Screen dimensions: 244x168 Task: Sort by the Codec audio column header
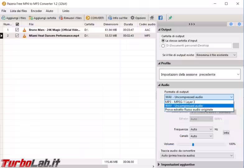coord(147,24)
